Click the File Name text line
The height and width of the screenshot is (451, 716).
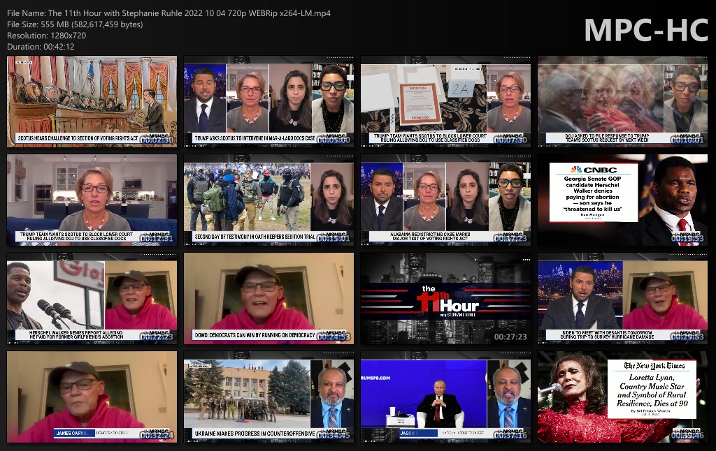point(169,13)
